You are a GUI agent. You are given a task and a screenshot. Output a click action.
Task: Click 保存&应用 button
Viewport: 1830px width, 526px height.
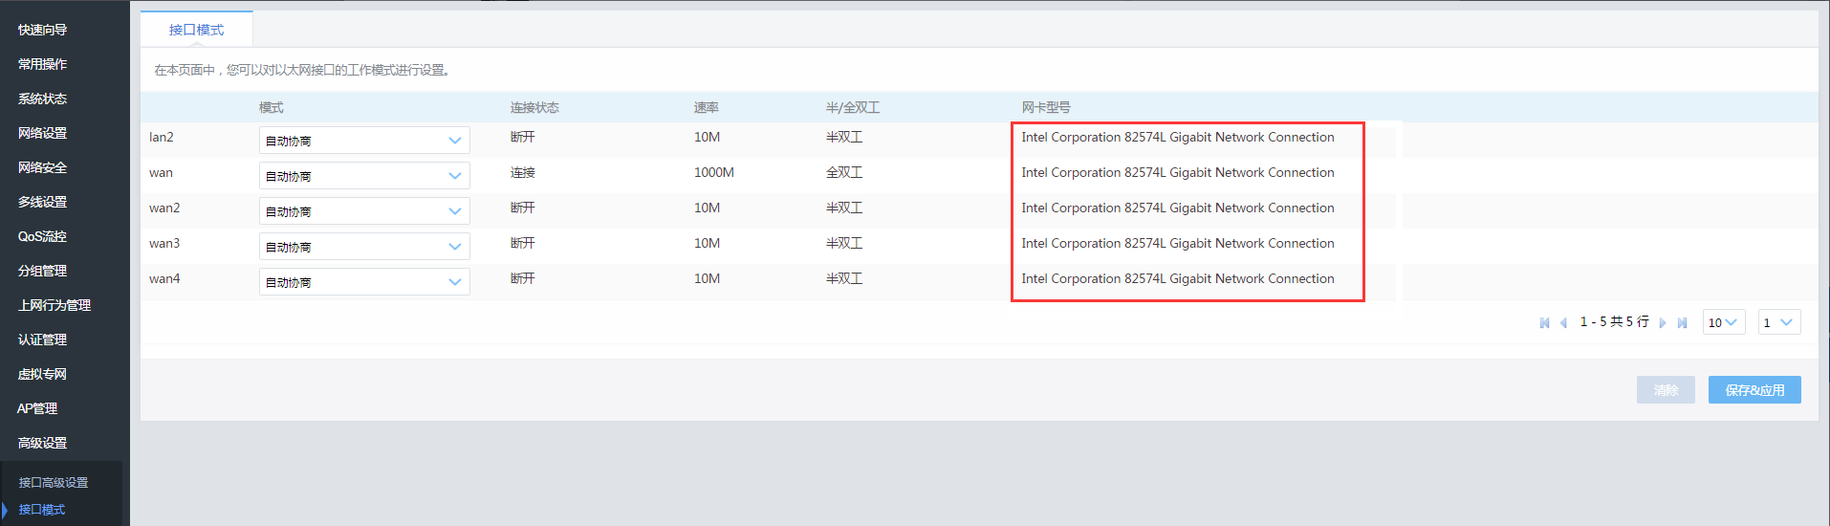1754,390
